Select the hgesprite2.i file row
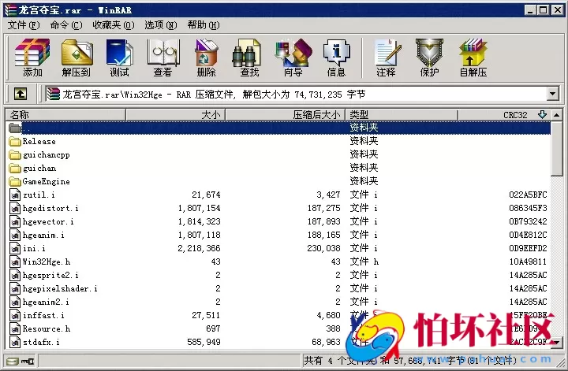Viewport: 568px width, 371px height. (x=278, y=275)
